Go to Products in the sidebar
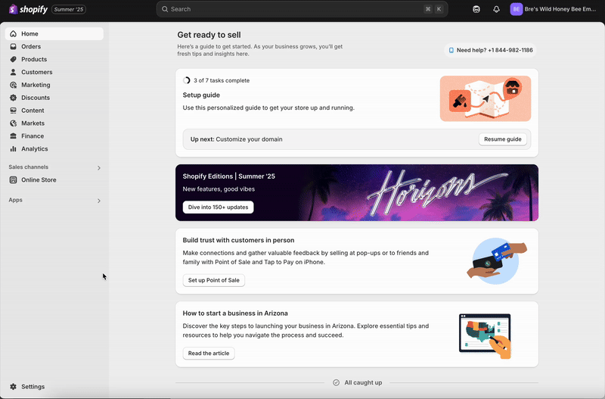 click(x=34, y=59)
